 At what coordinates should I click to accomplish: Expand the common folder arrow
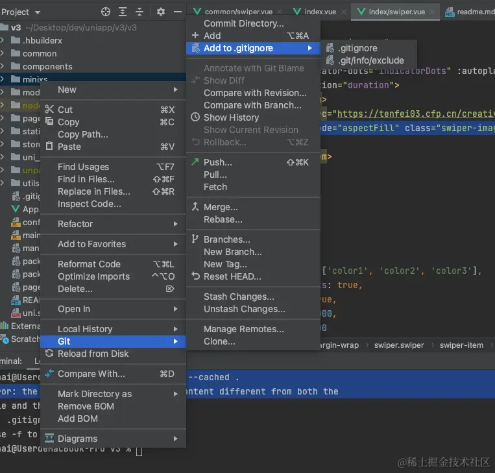(3, 53)
